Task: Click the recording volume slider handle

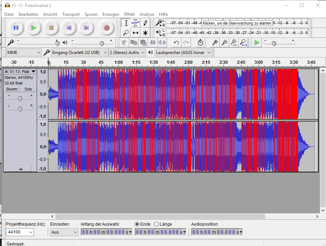Action: 58,43
